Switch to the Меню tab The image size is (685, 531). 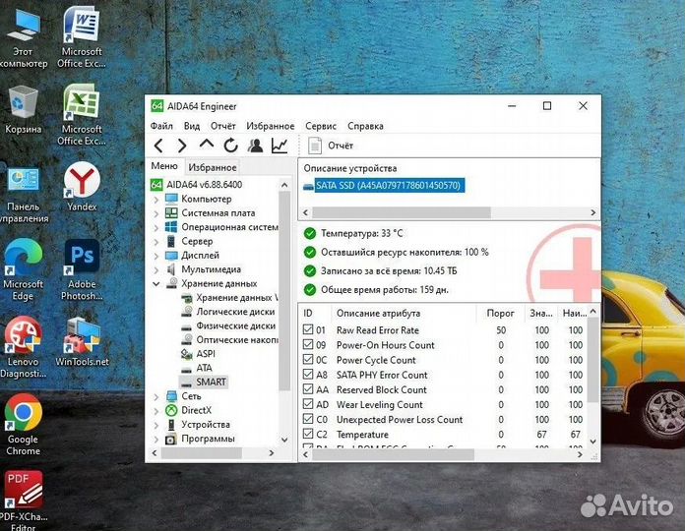pyautogui.click(x=164, y=166)
